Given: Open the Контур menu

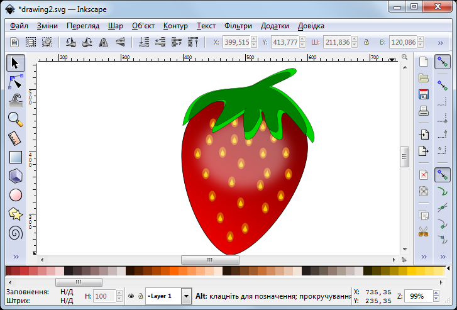Looking at the screenshot, I should click(175, 26).
